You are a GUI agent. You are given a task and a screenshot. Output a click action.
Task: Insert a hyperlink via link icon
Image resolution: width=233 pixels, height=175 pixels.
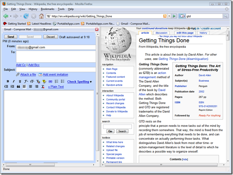click(50, 81)
